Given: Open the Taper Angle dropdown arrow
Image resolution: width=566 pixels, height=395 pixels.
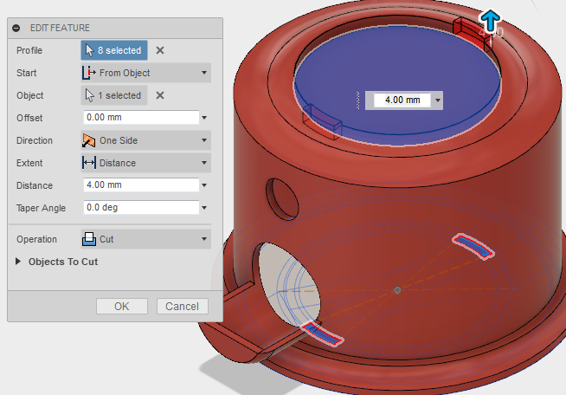Looking at the screenshot, I should [204, 207].
